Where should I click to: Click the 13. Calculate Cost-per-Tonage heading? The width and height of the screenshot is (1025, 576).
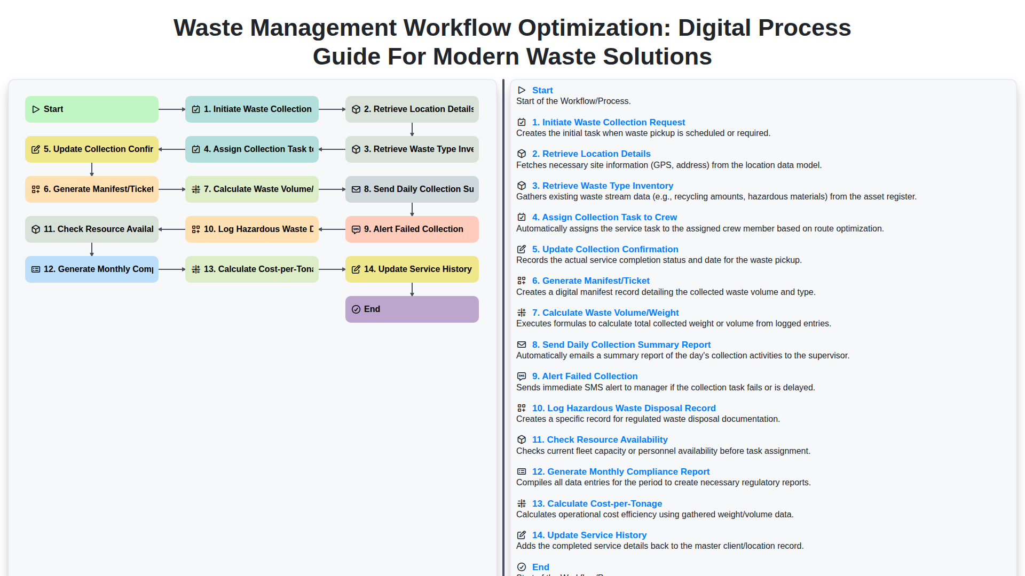click(x=596, y=503)
